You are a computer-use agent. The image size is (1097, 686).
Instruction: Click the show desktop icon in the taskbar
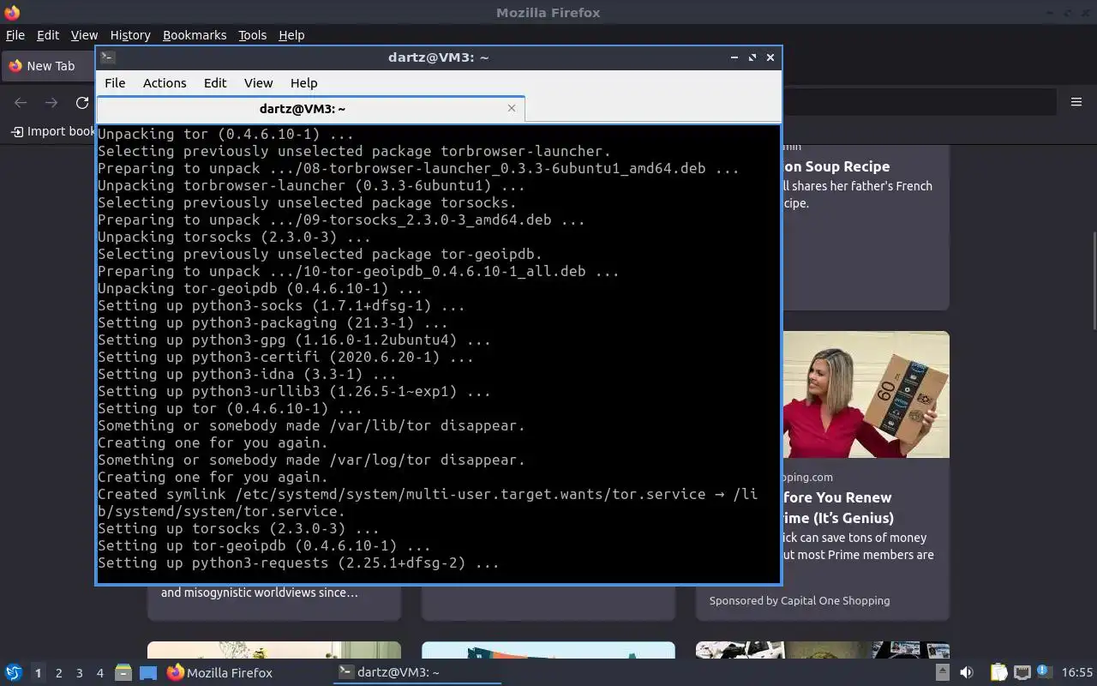click(147, 672)
